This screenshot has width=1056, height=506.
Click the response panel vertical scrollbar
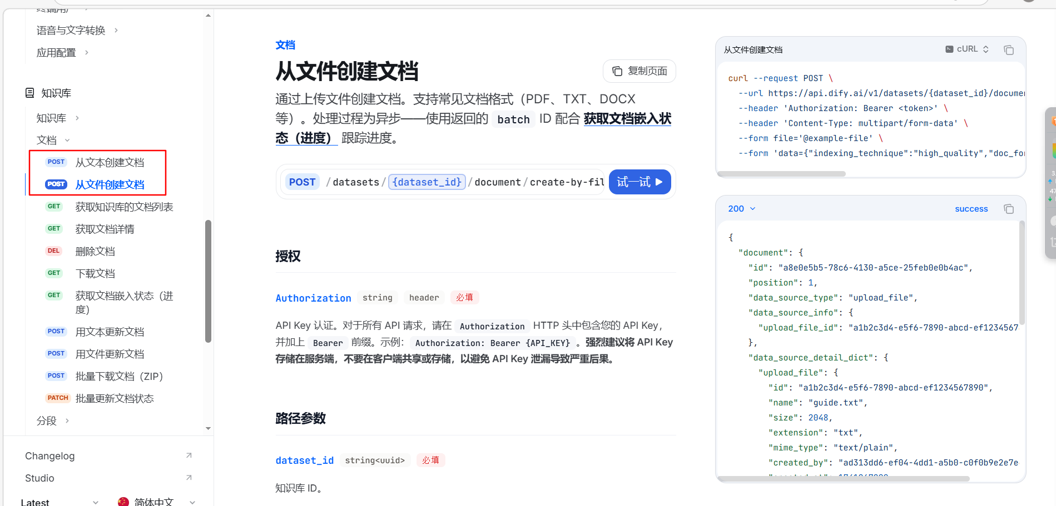(1022, 272)
